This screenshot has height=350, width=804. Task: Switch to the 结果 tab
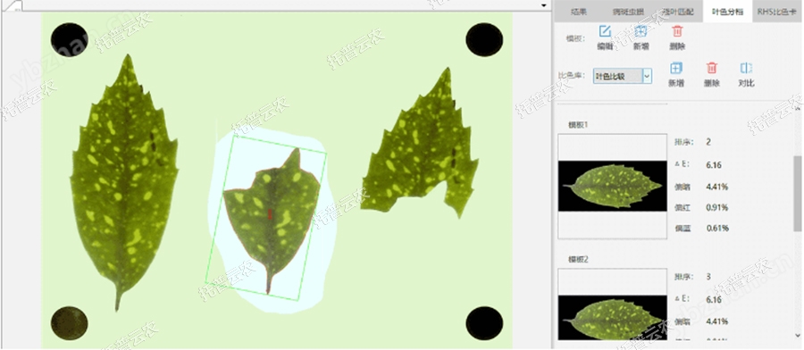pyautogui.click(x=579, y=12)
